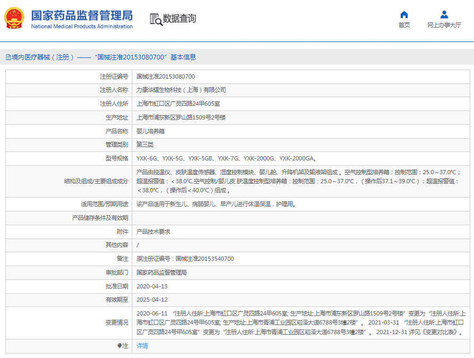Click registration number 国械注准20153080700 in table

tap(165, 76)
